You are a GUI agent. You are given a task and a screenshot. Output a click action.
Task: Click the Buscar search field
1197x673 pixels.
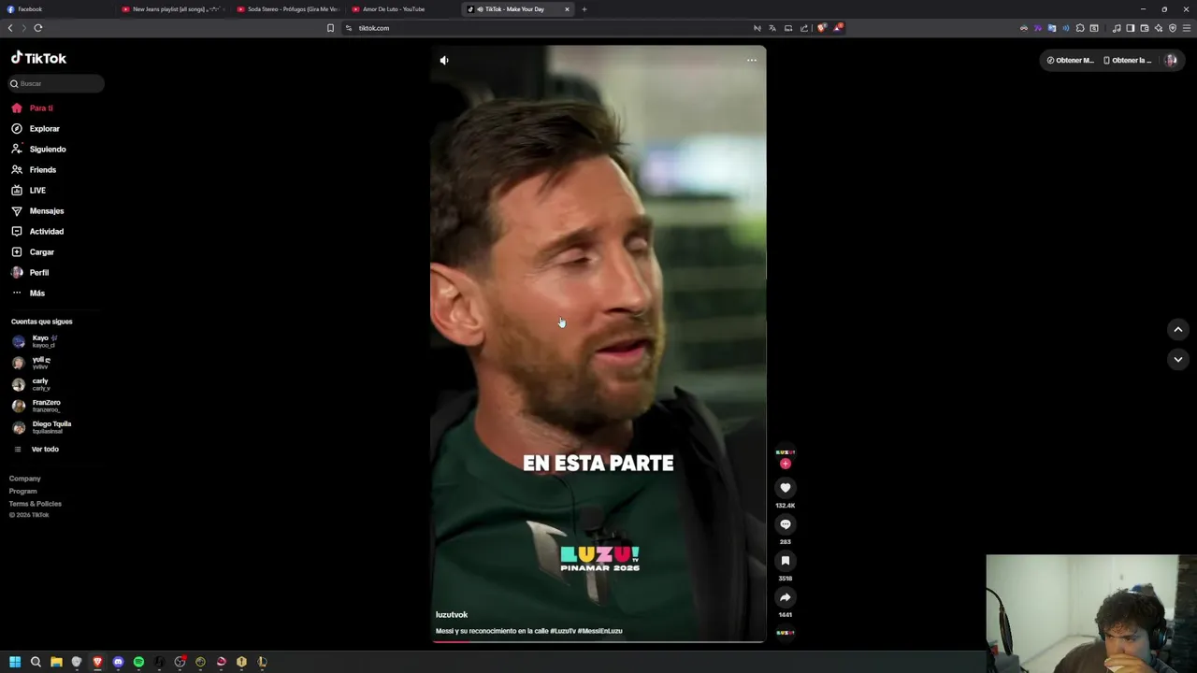(56, 83)
